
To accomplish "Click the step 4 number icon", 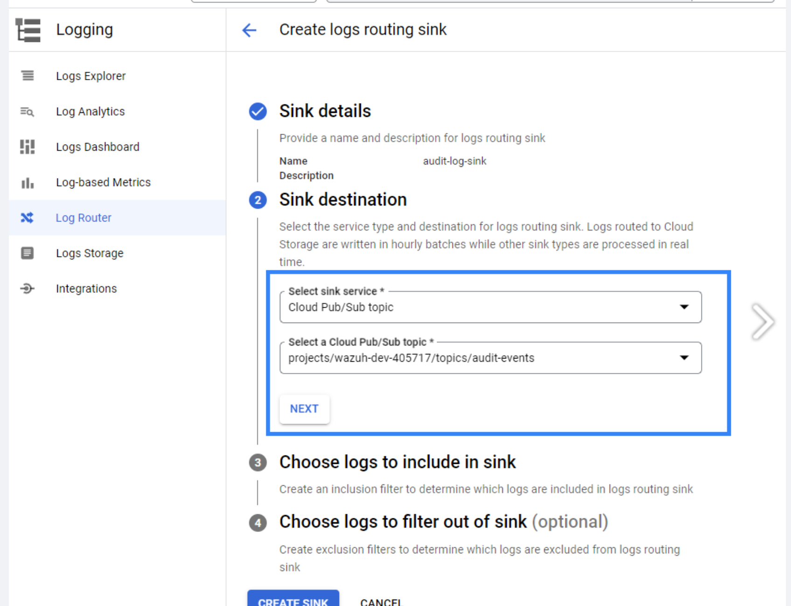I will (x=258, y=523).
